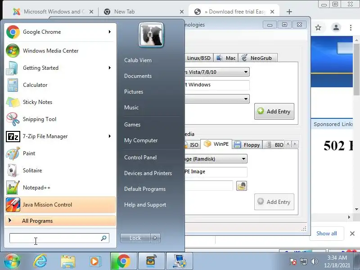Expand the Getting Started submenu arrow
This screenshot has width=360, height=270.
(x=110, y=68)
